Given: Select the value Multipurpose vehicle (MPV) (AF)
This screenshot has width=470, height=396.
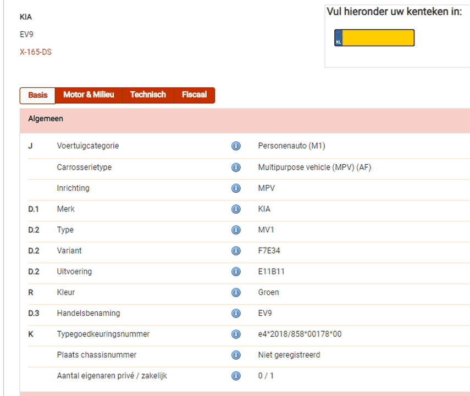Looking at the screenshot, I should [x=315, y=167].
